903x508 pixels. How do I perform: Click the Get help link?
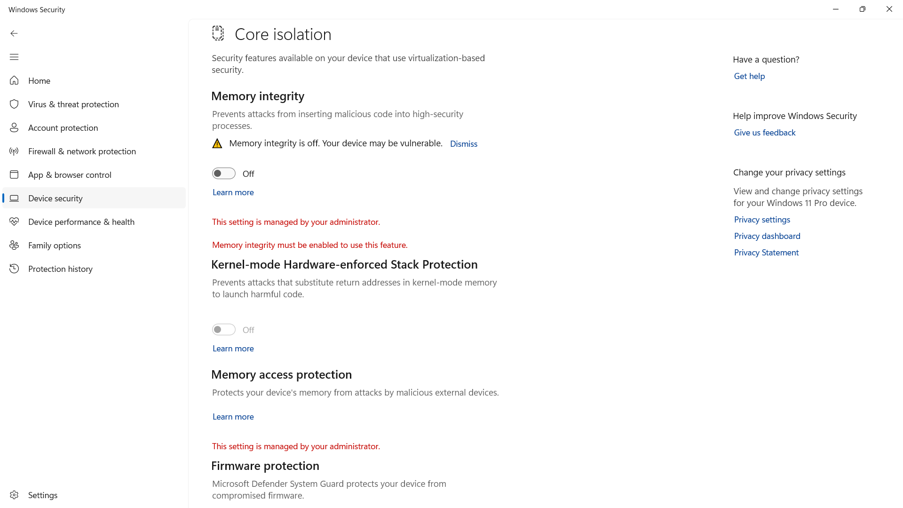[749, 76]
